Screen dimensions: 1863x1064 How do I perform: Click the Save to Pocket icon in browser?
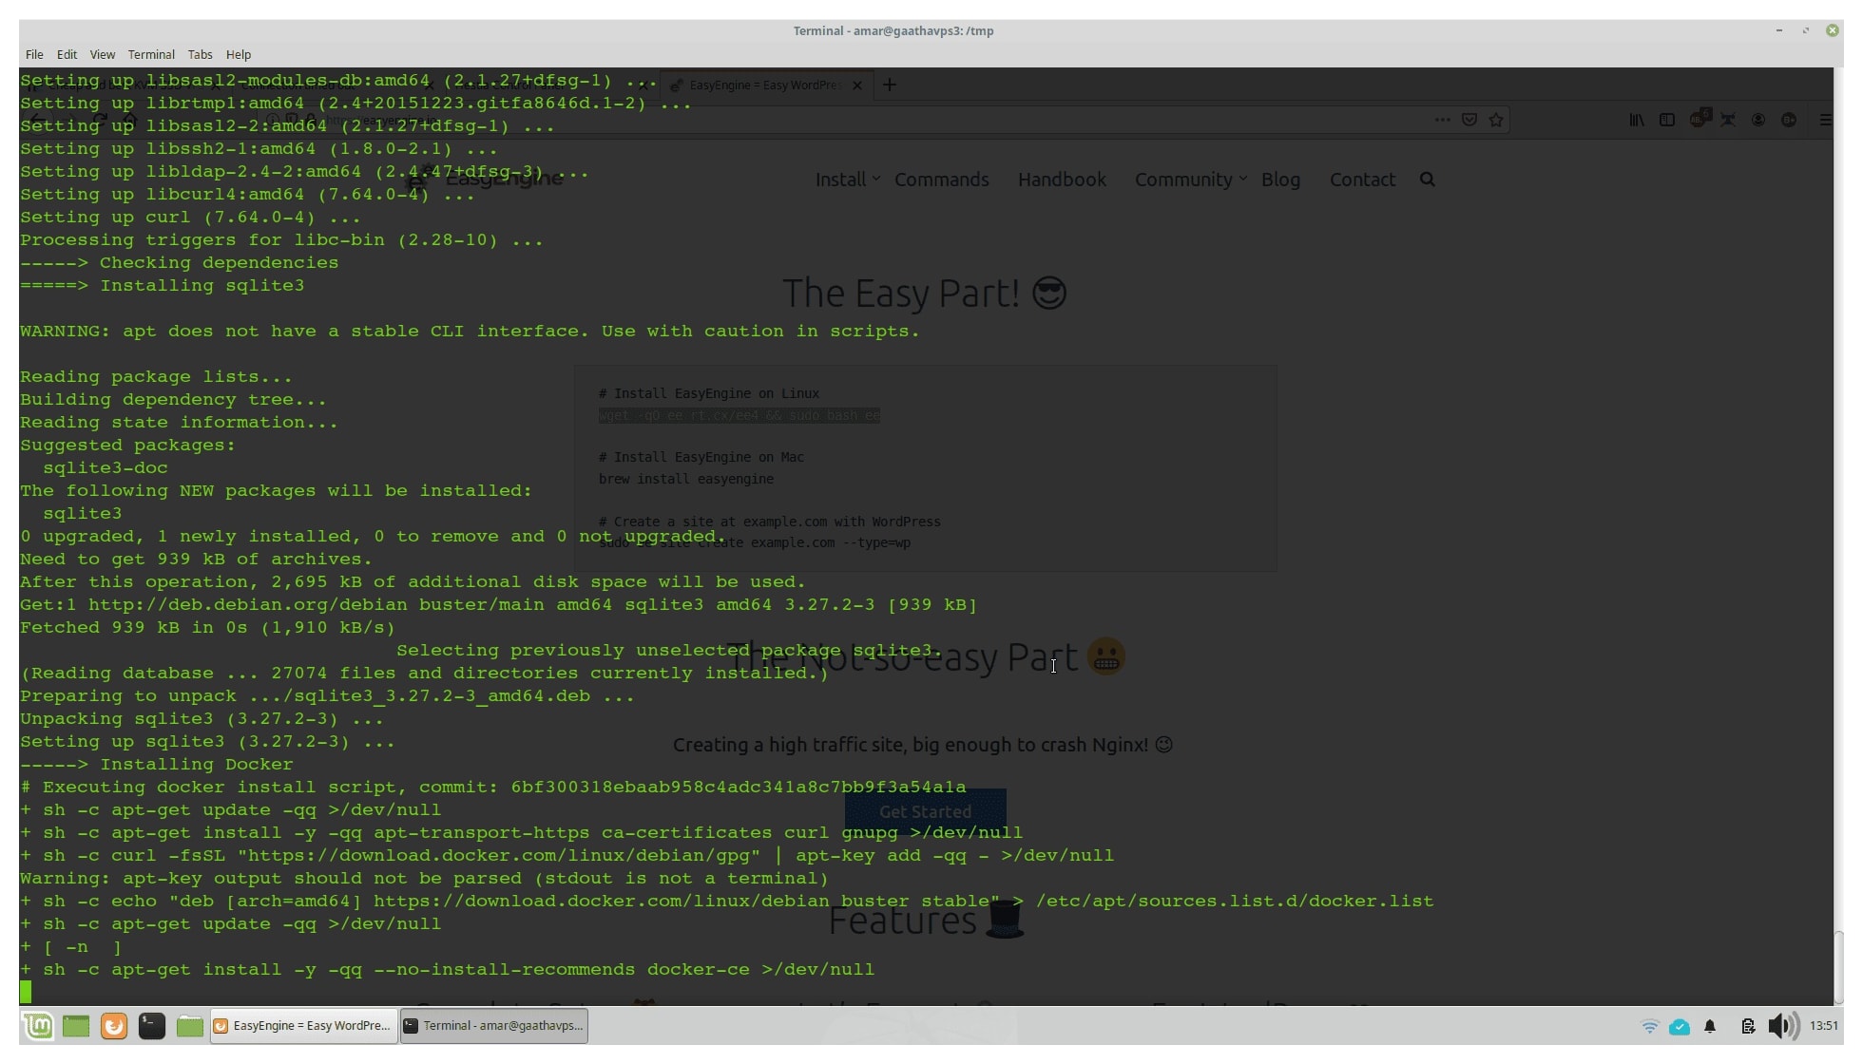pyautogui.click(x=1469, y=120)
